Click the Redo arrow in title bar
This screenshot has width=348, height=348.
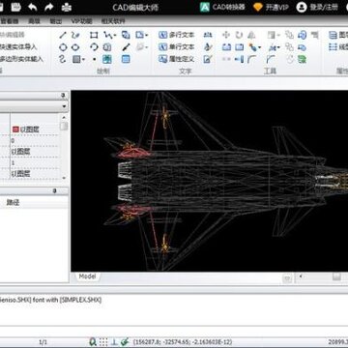(x=49, y=7)
